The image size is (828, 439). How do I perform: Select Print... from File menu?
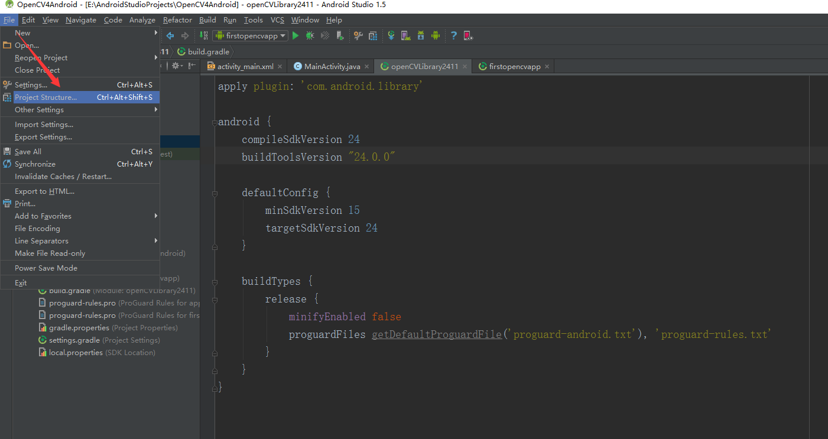tap(80, 204)
